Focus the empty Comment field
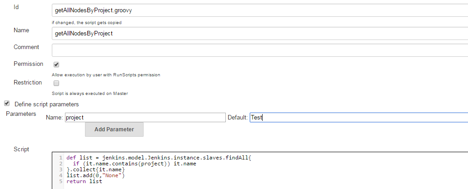 [x=259, y=50]
